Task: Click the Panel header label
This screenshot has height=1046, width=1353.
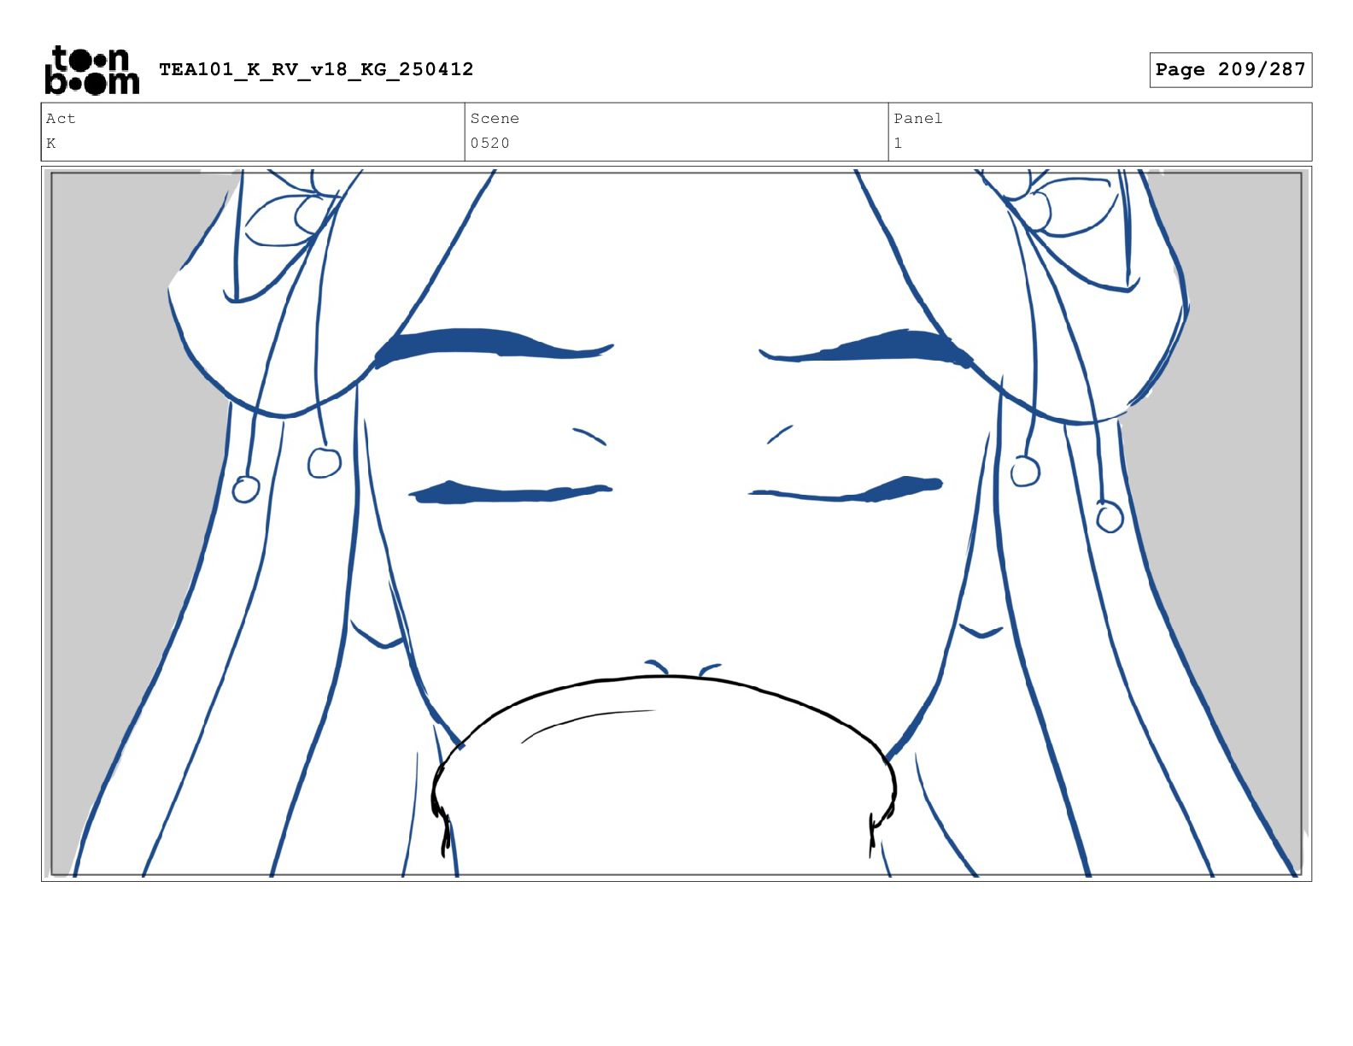Action: click(918, 119)
